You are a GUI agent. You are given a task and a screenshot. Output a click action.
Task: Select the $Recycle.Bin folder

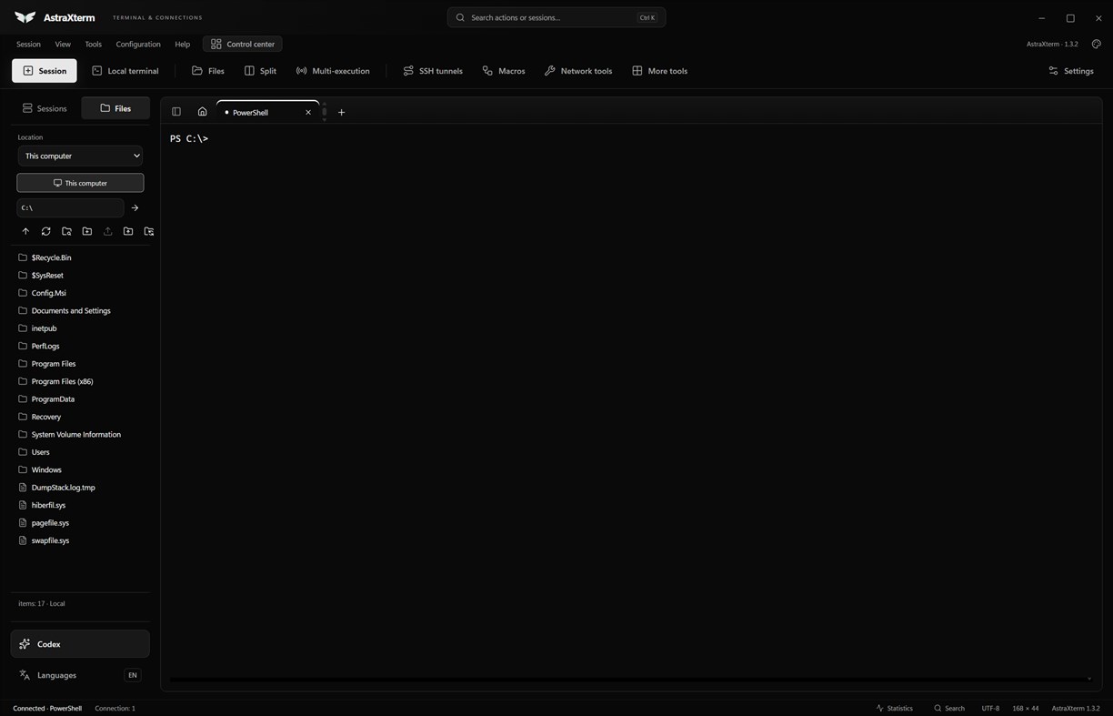tap(80, 257)
